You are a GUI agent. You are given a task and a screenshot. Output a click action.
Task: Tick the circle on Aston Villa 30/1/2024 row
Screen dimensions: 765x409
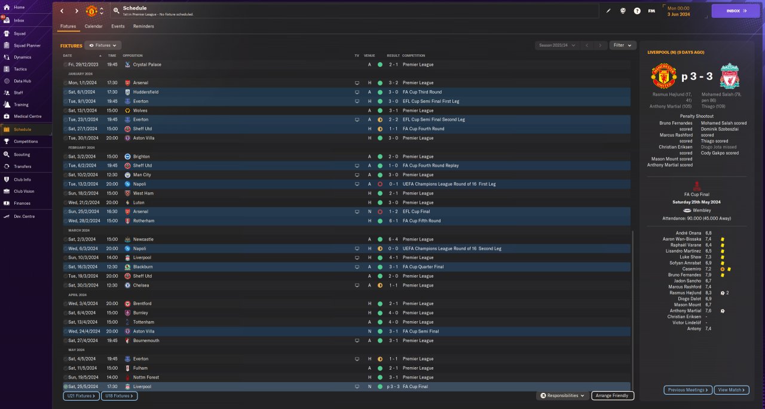pyautogui.click(x=66, y=138)
